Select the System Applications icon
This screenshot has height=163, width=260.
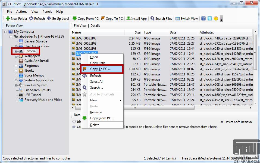point(21,80)
